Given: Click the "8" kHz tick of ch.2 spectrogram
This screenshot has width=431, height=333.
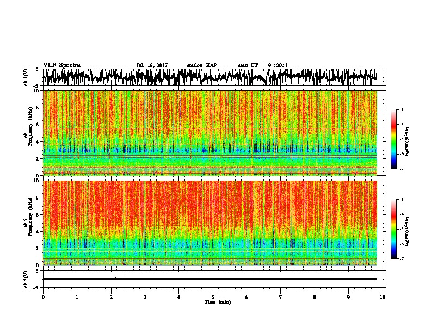Looking at the screenshot, I should point(38,198).
